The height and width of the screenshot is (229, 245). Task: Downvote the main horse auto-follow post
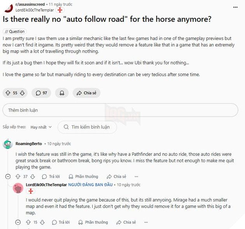coord(23,93)
